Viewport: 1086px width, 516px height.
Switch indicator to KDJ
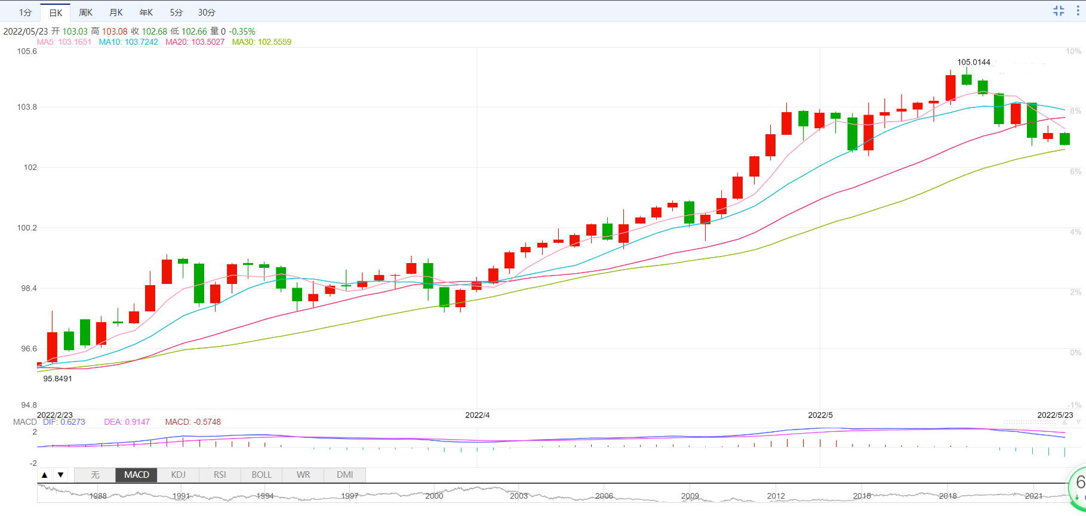179,475
